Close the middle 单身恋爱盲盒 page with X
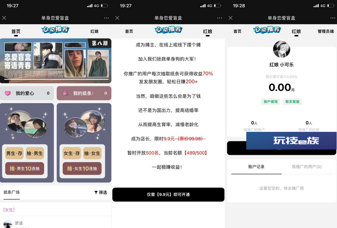 (117, 18)
